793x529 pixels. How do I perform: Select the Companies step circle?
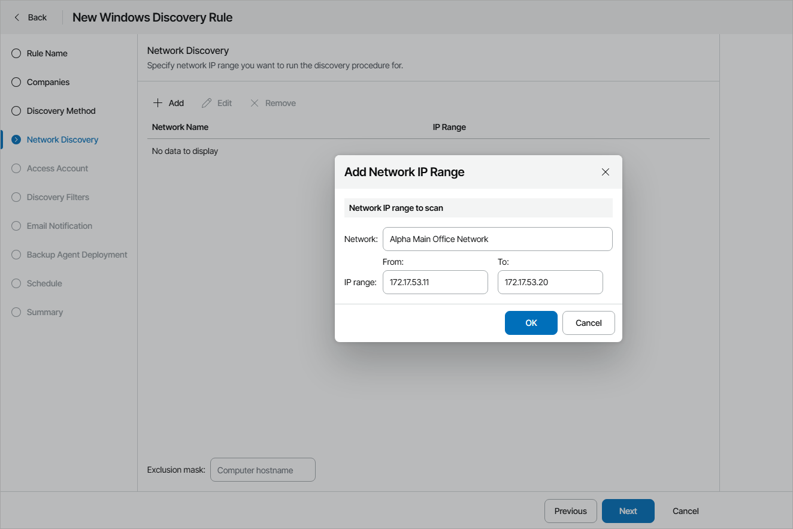16,81
